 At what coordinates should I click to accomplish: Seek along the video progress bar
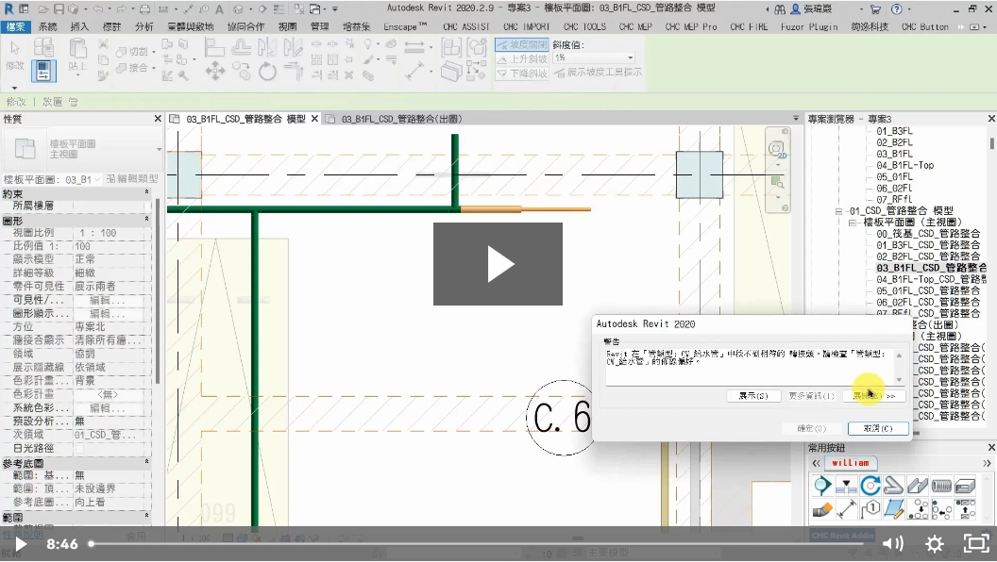point(479,543)
